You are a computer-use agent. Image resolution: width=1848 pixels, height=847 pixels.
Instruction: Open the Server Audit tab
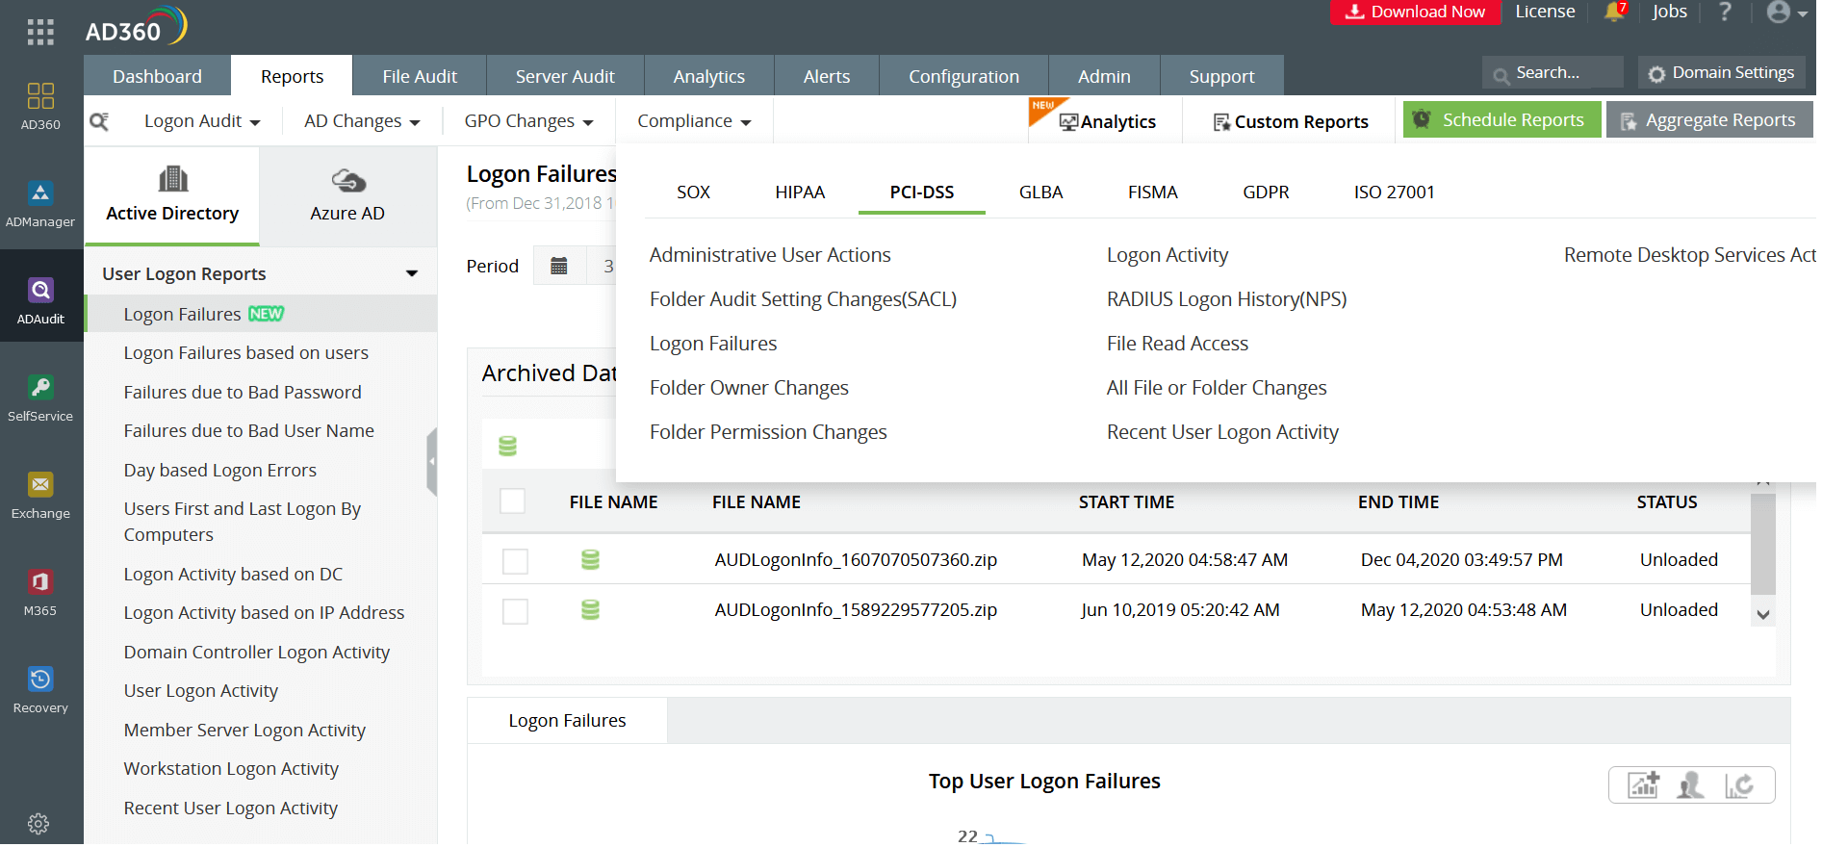click(x=565, y=76)
